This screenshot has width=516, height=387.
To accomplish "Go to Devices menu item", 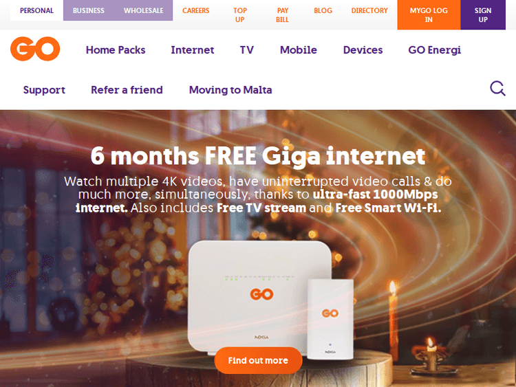I will (x=363, y=50).
